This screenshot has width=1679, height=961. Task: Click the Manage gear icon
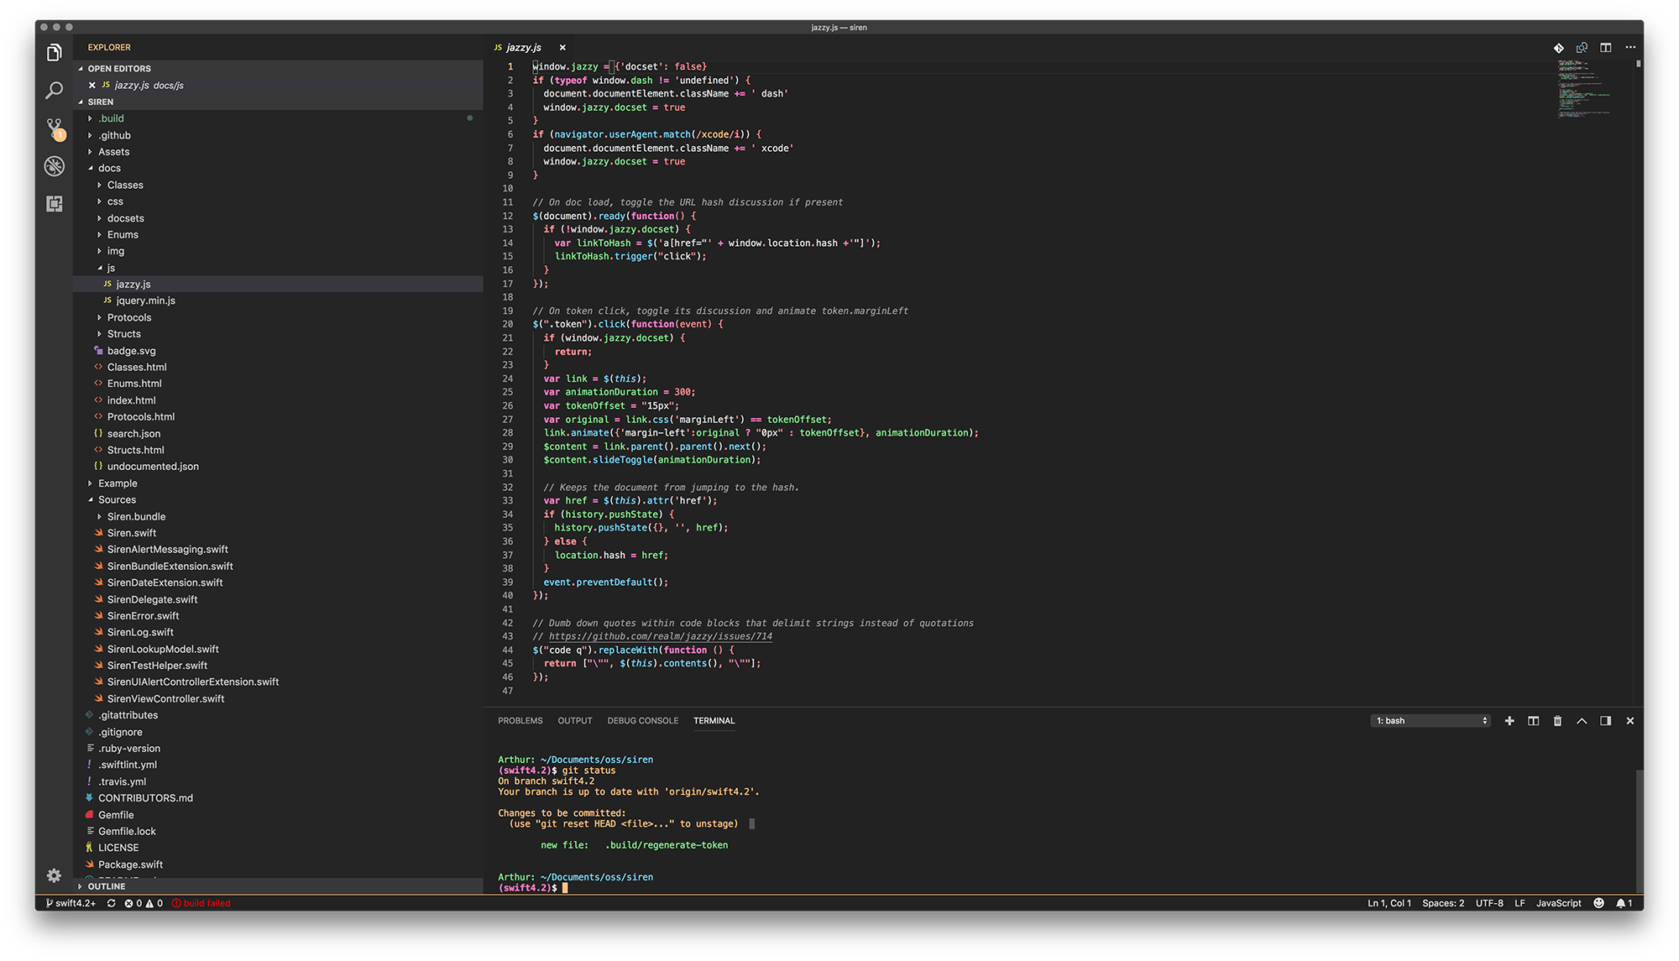55,876
